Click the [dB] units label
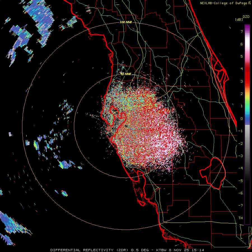This screenshot has width=252, height=252. (239, 19)
